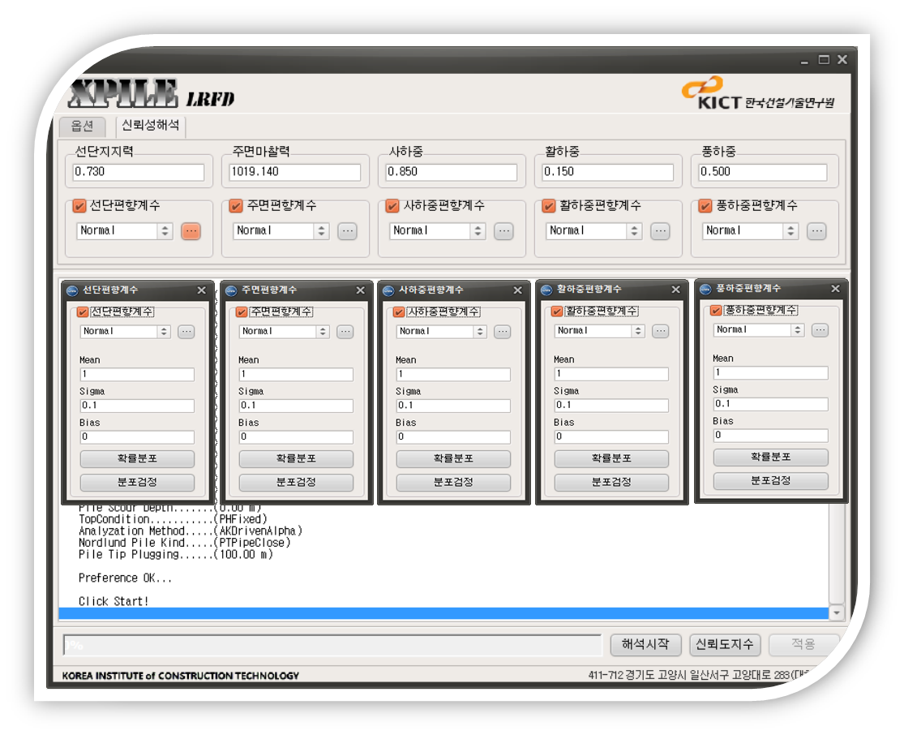Open the 옵션 tab

83,126
